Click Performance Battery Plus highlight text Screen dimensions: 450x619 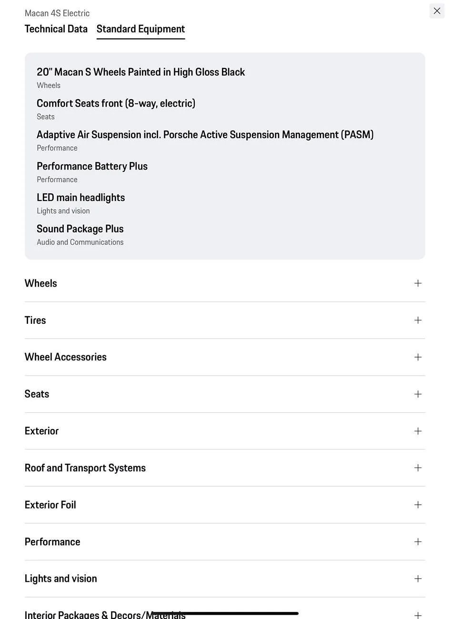click(92, 166)
